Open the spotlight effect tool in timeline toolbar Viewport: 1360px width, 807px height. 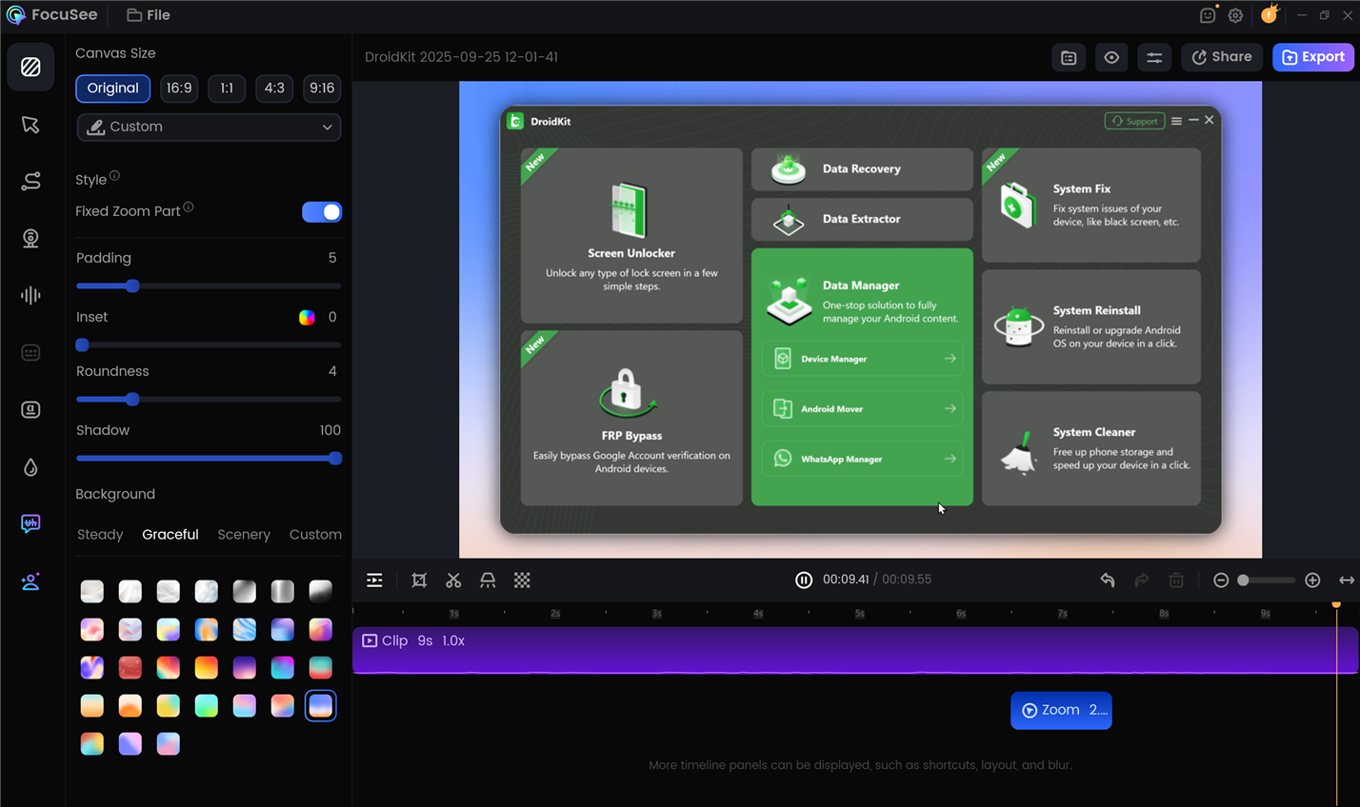488,580
